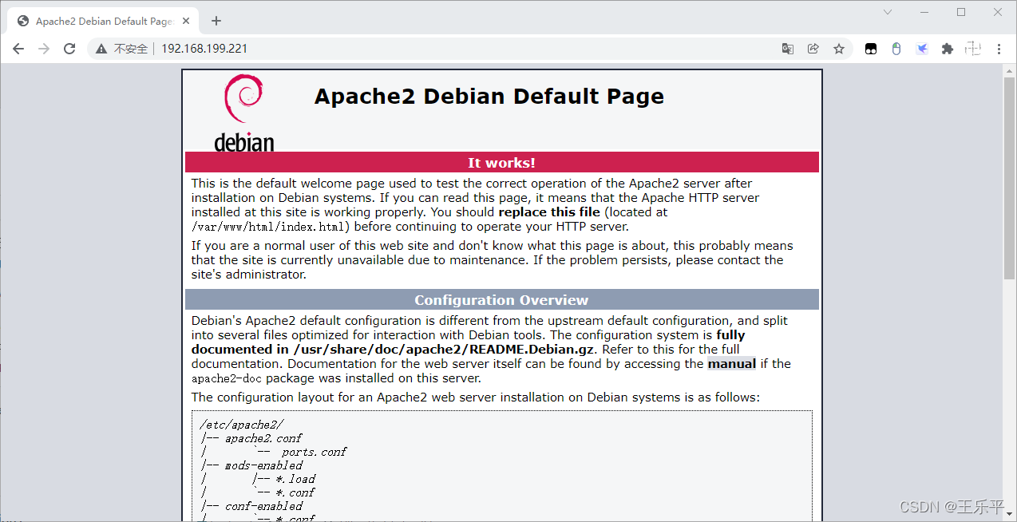The height and width of the screenshot is (522, 1017).
Task: Click the scrollbar up arrow
Action: [1009, 71]
